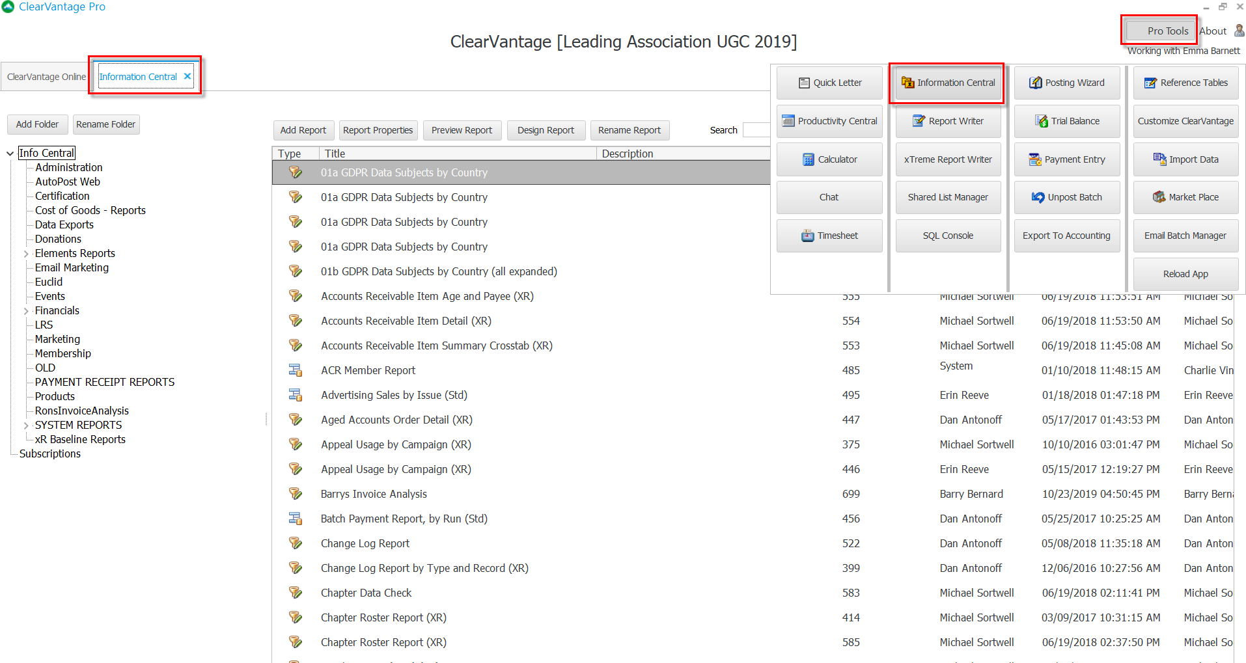
Task: Switch to ClearVantage Online tab
Action: tap(46, 77)
